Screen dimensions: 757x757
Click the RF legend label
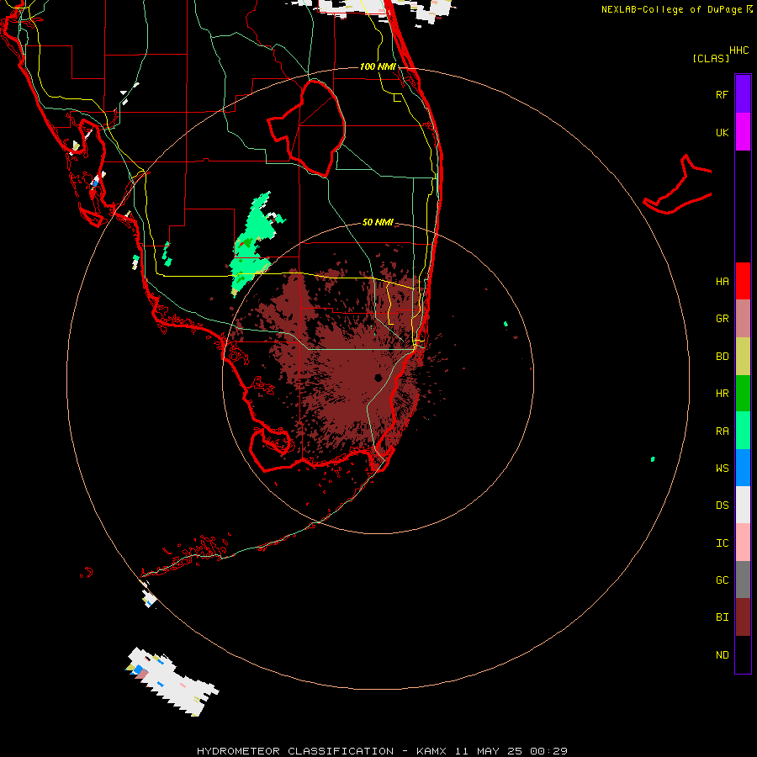tap(722, 94)
